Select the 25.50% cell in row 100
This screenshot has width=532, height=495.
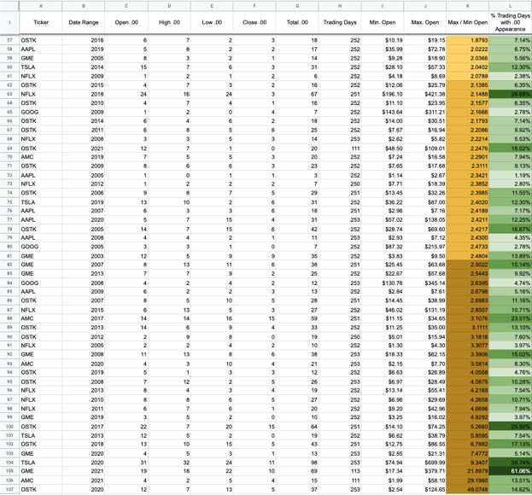511,427
